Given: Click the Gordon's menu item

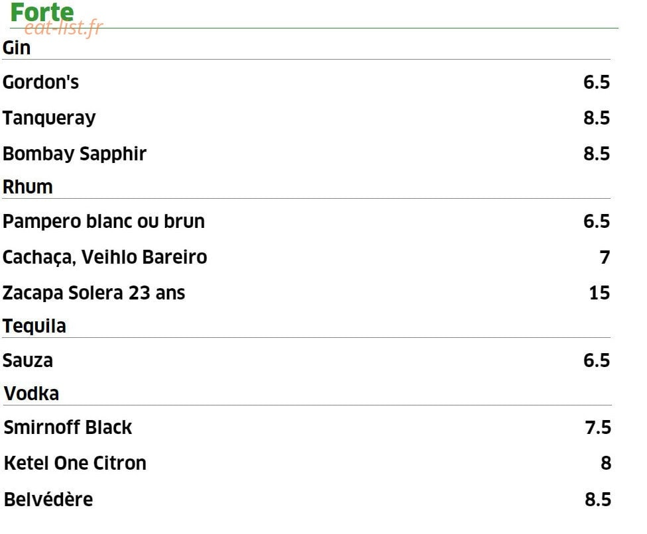Looking at the screenshot, I should pyautogui.click(x=40, y=82).
